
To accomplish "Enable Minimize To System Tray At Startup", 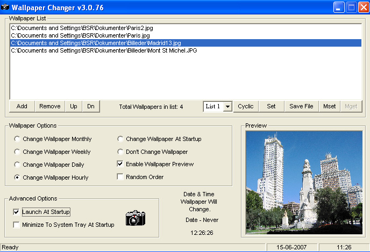I will tap(16, 225).
